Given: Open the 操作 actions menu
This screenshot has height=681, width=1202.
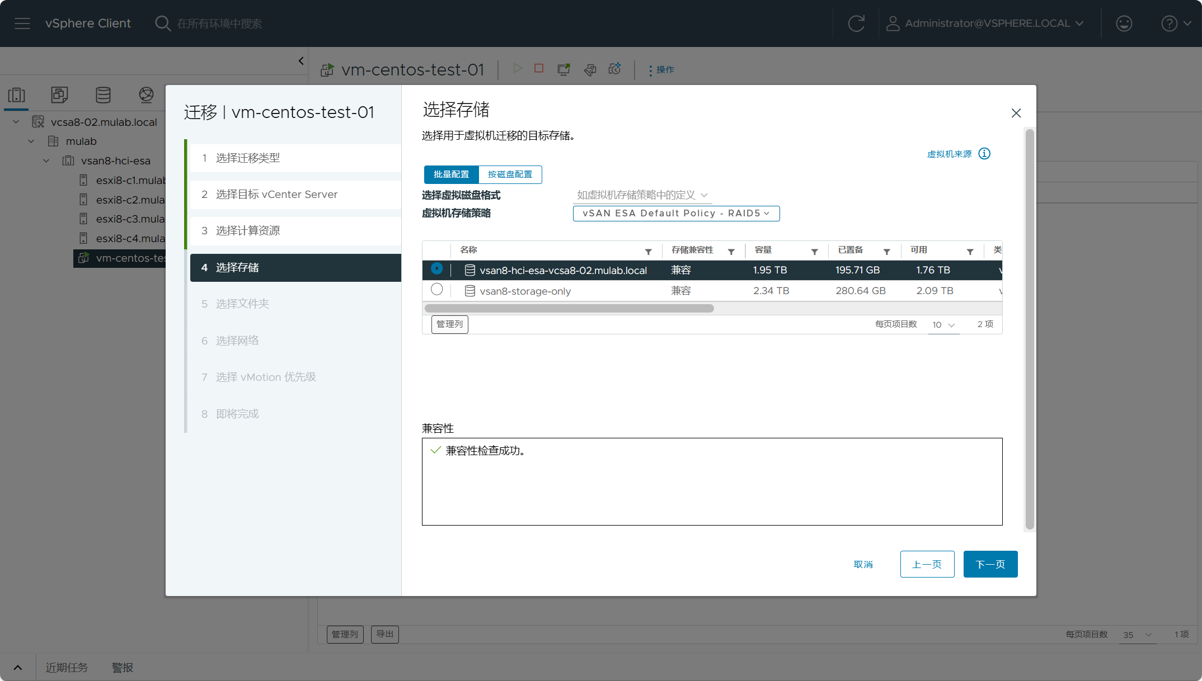Looking at the screenshot, I should click(x=661, y=70).
